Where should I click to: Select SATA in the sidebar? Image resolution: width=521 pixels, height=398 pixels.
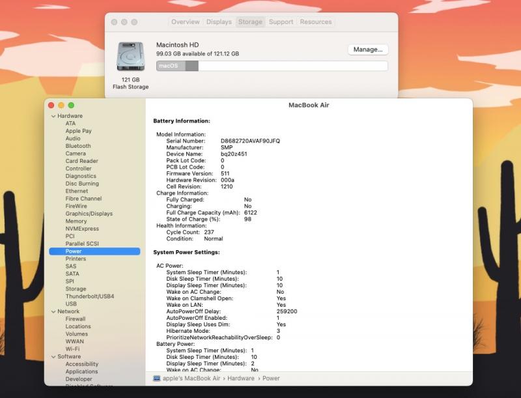(72, 274)
